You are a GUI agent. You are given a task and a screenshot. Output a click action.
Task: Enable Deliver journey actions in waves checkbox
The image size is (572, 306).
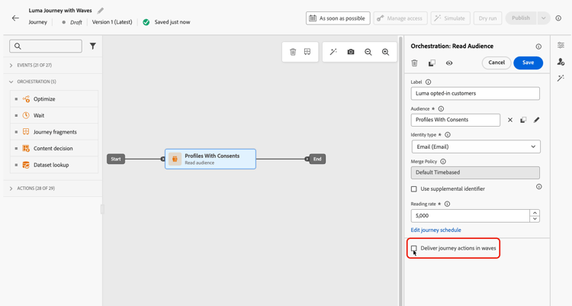click(413, 248)
